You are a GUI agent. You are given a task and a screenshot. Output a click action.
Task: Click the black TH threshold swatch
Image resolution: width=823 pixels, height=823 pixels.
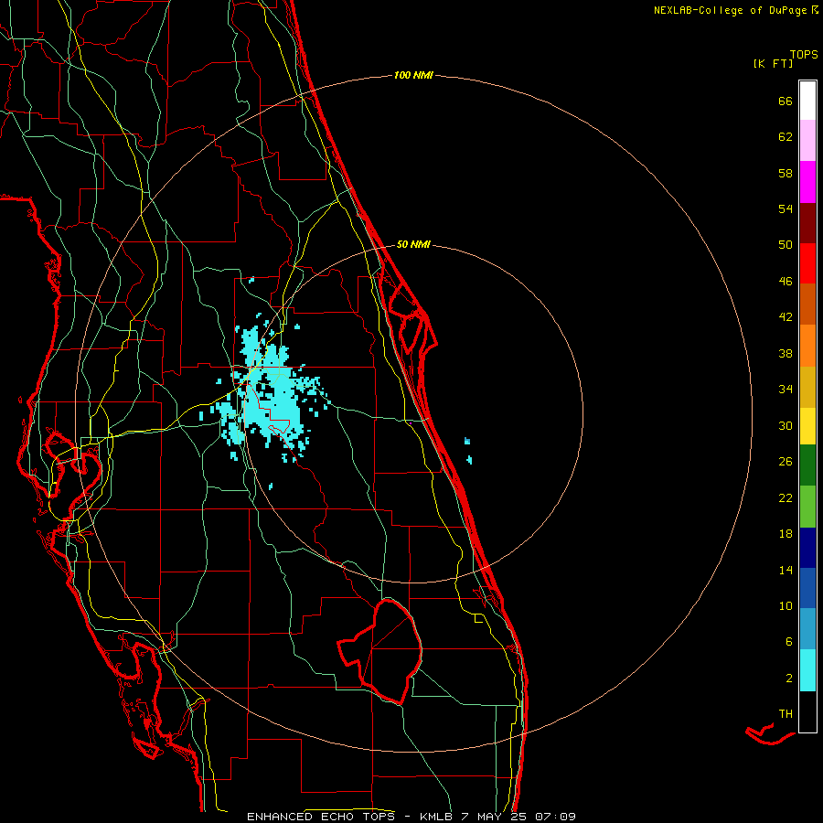[807, 711]
